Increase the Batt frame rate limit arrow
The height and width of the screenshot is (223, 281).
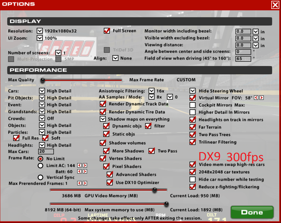[85, 172]
